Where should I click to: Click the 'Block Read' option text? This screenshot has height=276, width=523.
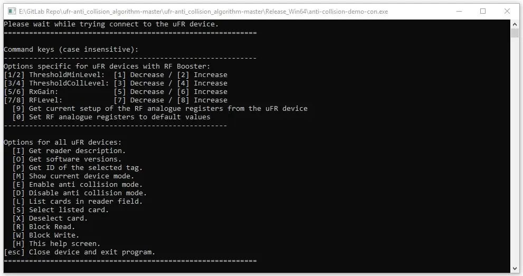click(52, 227)
